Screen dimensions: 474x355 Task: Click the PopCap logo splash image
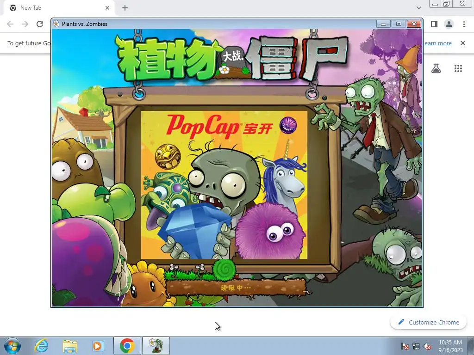coord(225,185)
